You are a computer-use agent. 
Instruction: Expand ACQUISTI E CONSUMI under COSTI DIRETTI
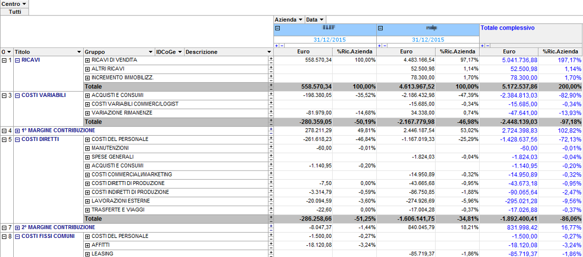tap(88, 166)
